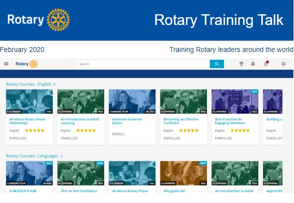The width and height of the screenshot is (294, 203).
Task: Open the trophy achievements icon
Action: pos(241,64)
